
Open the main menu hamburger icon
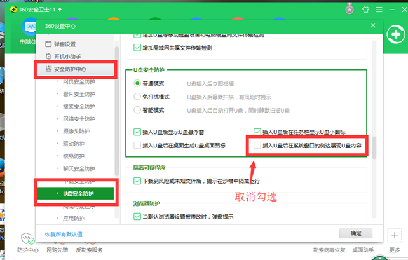coord(379,10)
